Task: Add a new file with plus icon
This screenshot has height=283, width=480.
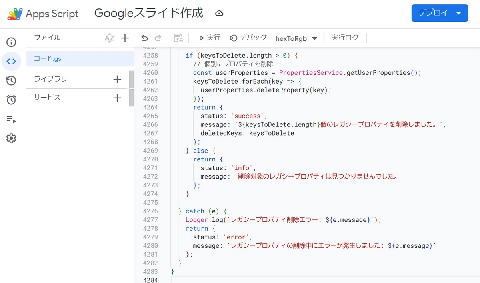Action: point(125,38)
